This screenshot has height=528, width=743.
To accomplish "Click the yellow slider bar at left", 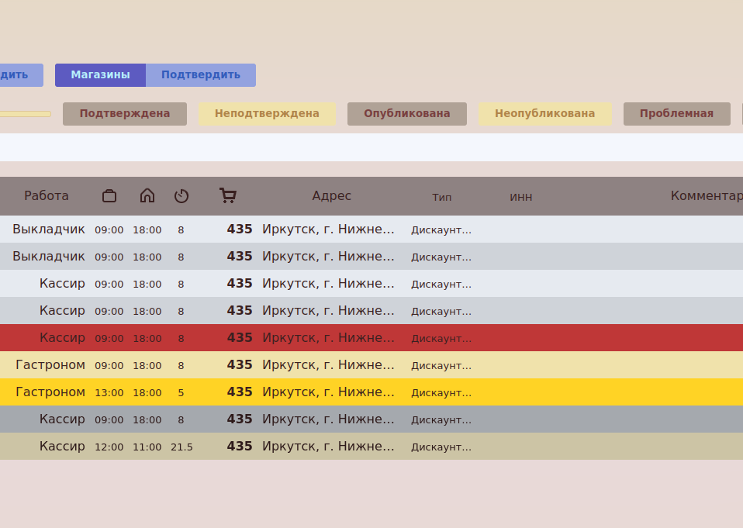I will pos(25,114).
